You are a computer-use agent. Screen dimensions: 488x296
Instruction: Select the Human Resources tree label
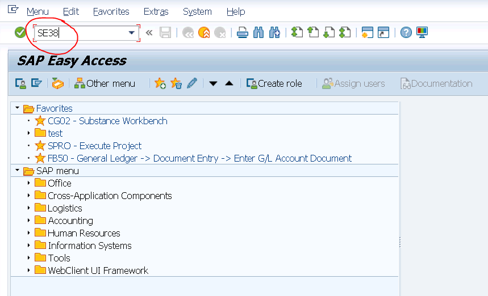pyautogui.click(x=84, y=233)
